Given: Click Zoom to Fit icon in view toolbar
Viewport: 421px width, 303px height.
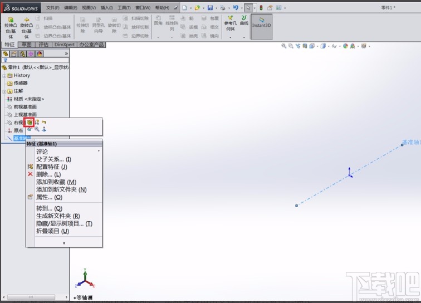Looking at the screenshot, I should 283,46.
